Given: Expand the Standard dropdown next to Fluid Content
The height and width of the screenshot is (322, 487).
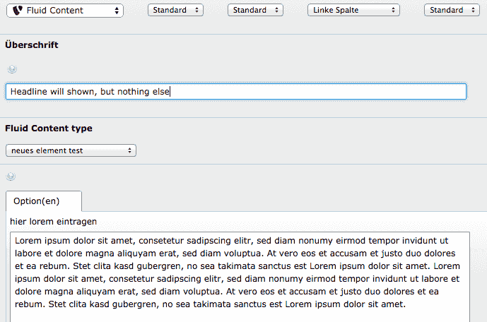Looking at the screenshot, I should coord(175,11).
